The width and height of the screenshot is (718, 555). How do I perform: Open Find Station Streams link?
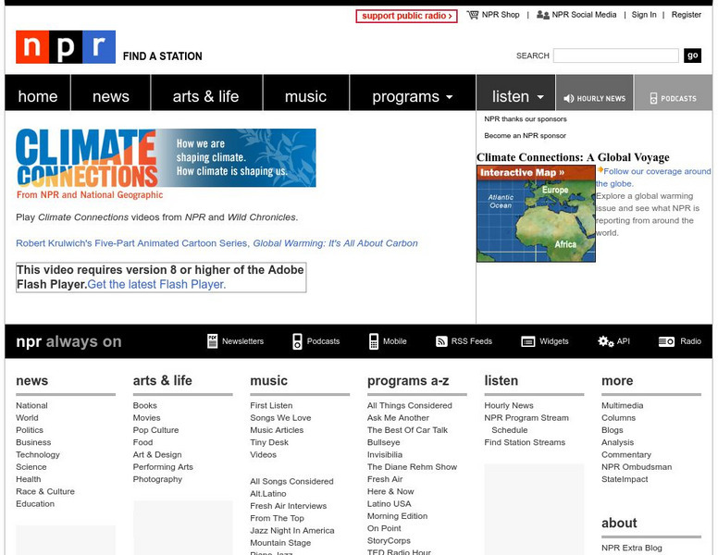tap(525, 442)
